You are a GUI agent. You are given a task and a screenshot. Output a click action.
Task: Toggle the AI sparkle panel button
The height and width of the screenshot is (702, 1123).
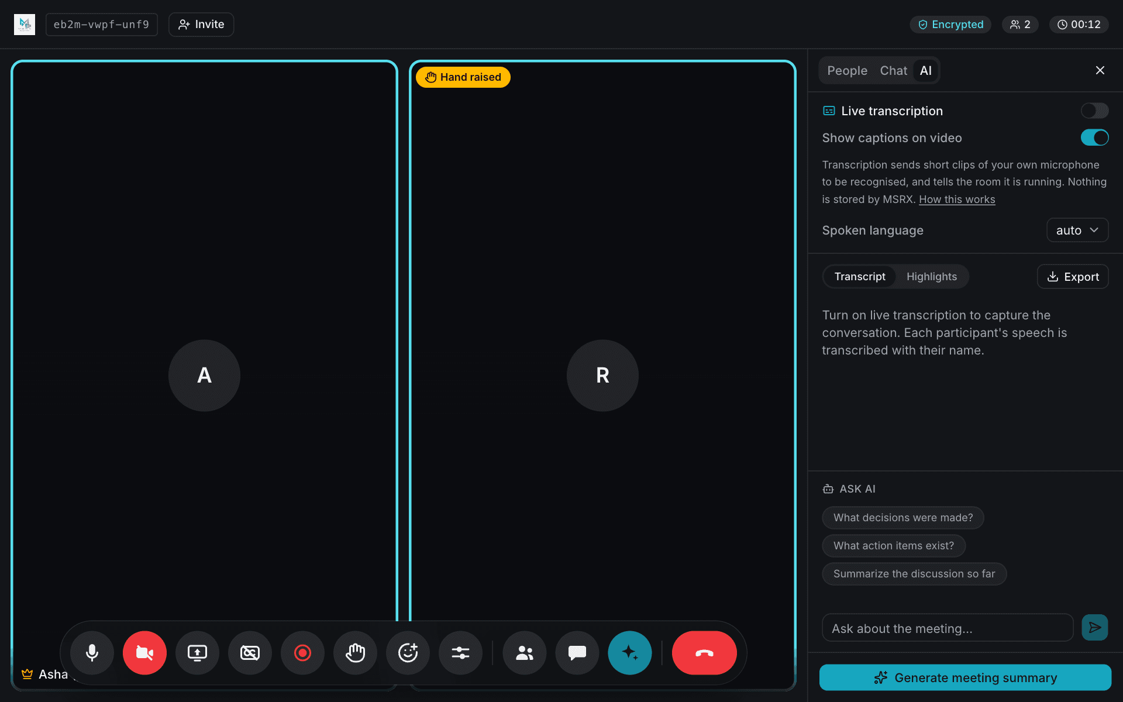click(630, 653)
